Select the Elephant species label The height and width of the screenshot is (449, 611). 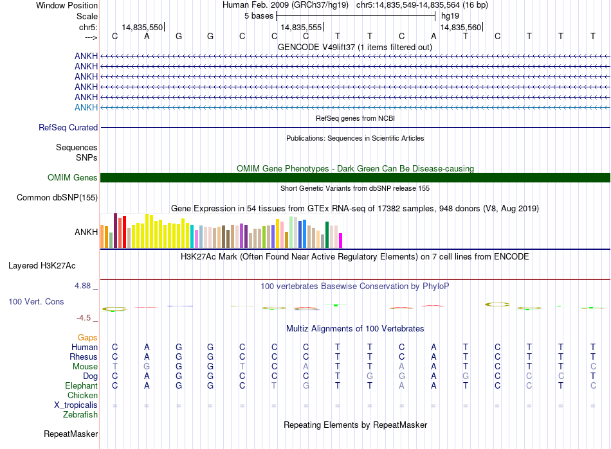pos(81,386)
